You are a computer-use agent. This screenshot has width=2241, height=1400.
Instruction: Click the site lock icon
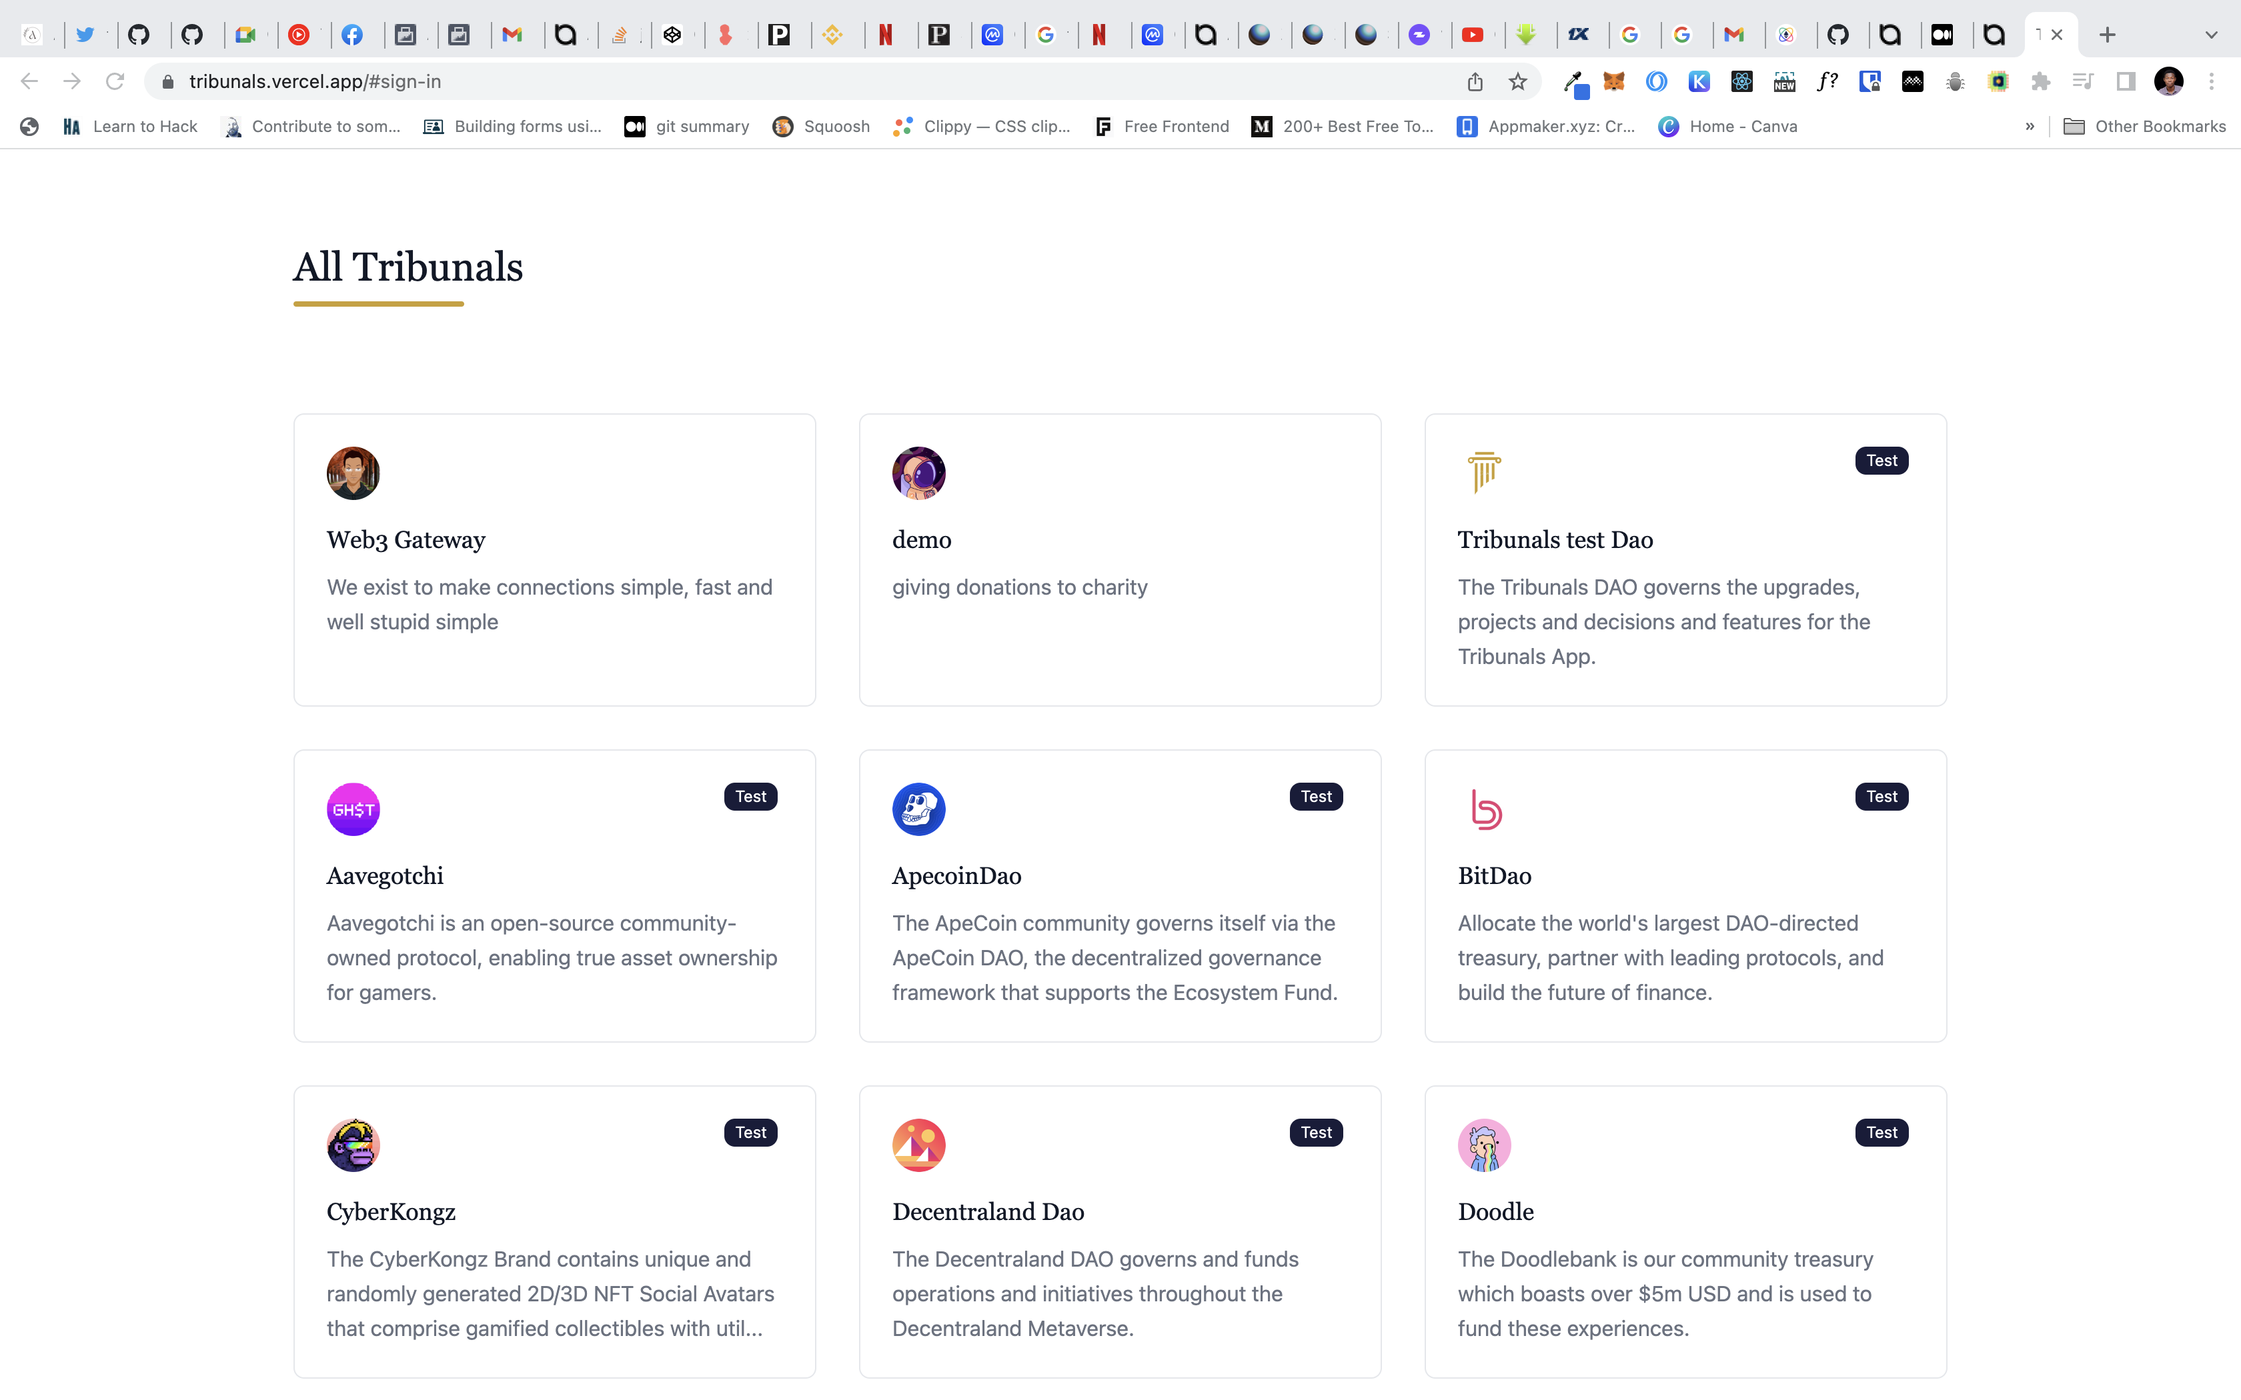click(x=167, y=81)
